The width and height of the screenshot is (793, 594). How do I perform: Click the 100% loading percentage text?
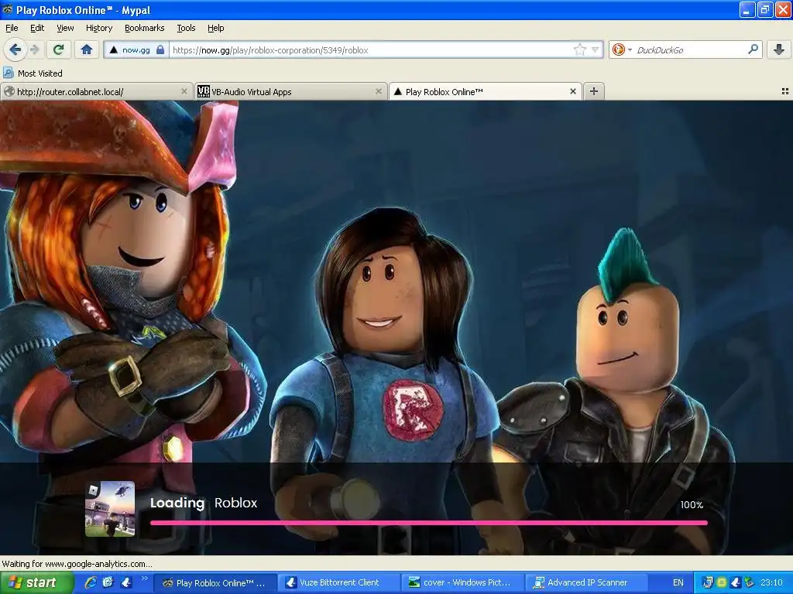tap(692, 504)
